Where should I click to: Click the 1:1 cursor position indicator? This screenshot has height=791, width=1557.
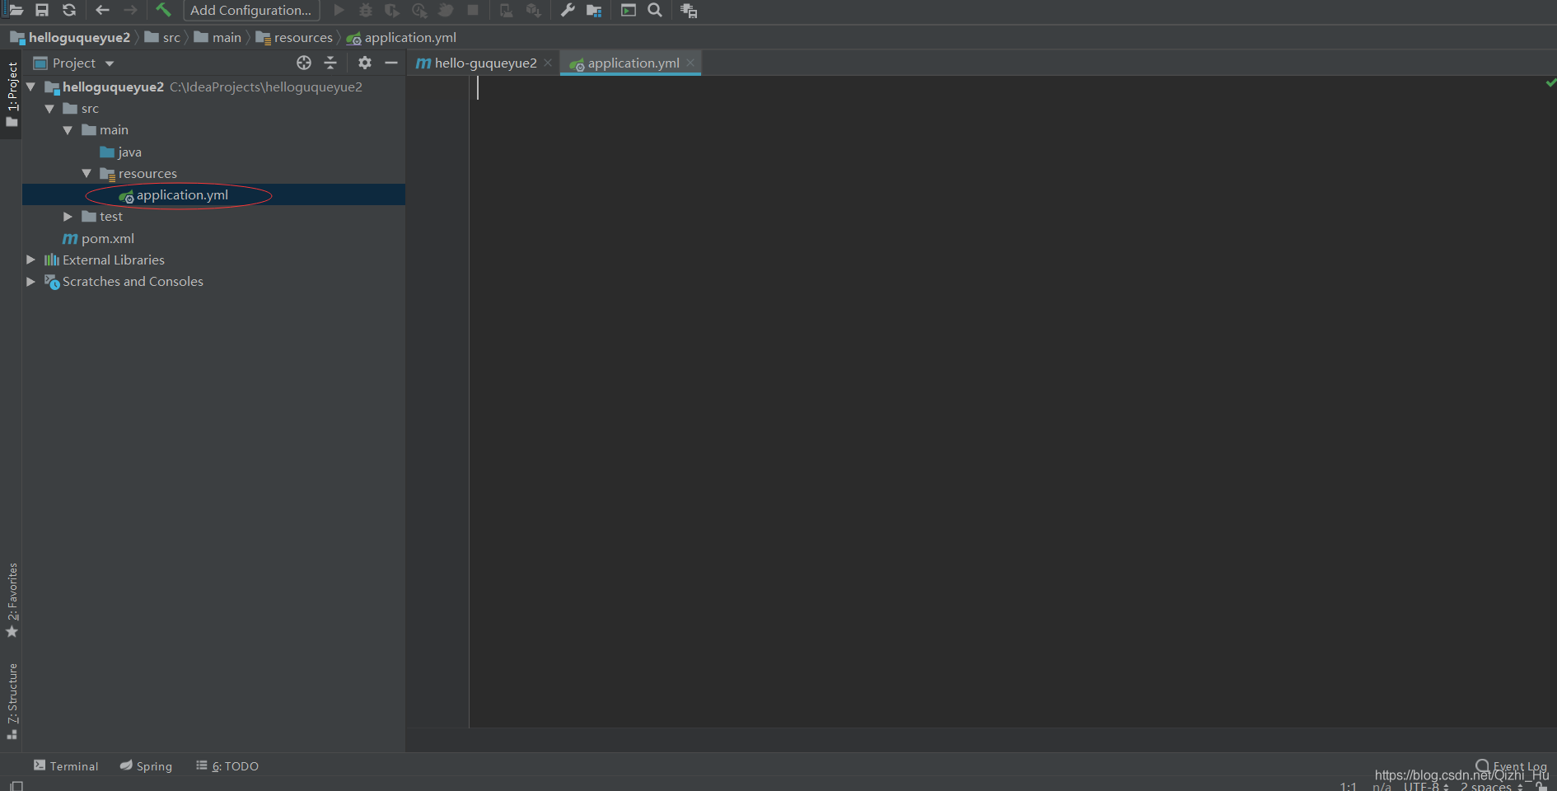[1349, 786]
